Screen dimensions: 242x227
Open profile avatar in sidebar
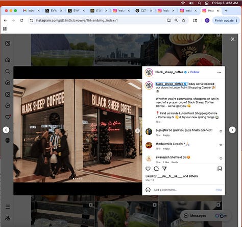click(x=8, y=140)
